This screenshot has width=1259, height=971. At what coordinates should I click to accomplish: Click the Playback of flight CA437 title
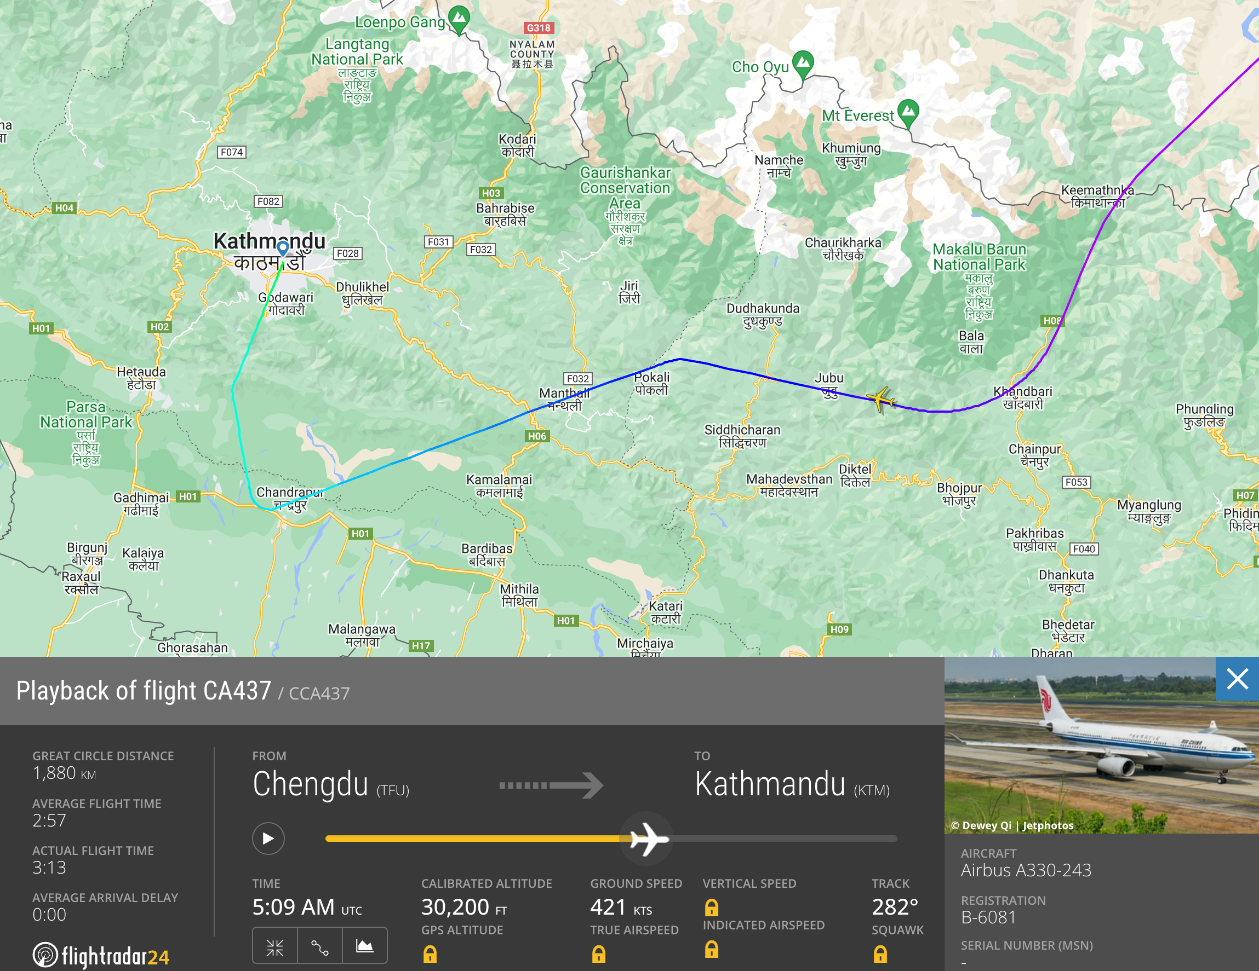click(144, 691)
